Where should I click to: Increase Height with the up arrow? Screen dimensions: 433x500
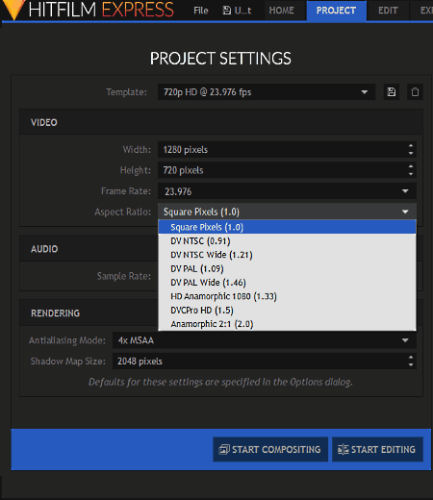point(411,166)
